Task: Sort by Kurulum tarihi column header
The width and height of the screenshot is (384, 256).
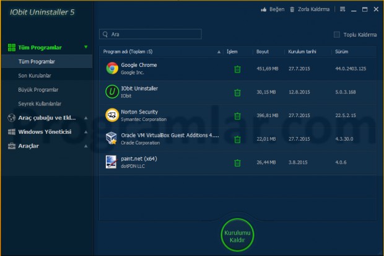Action: (x=302, y=51)
